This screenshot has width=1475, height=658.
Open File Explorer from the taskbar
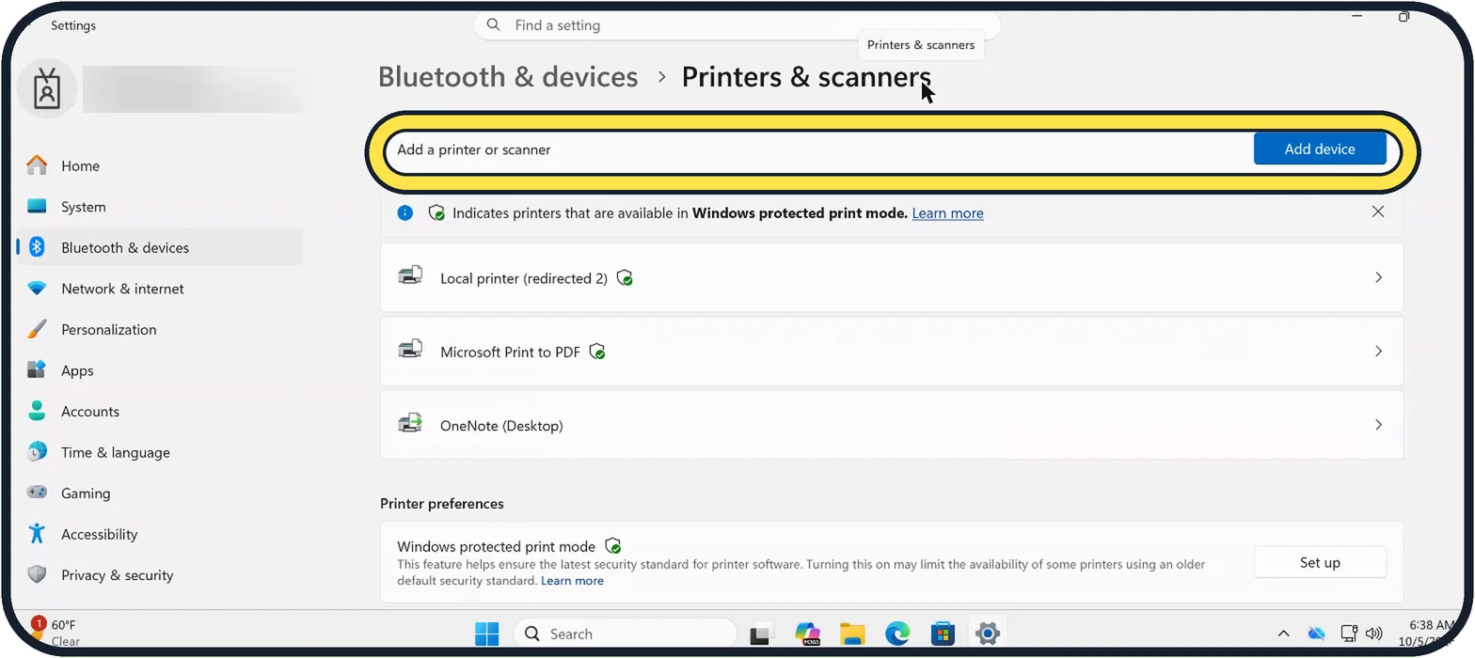point(852,634)
